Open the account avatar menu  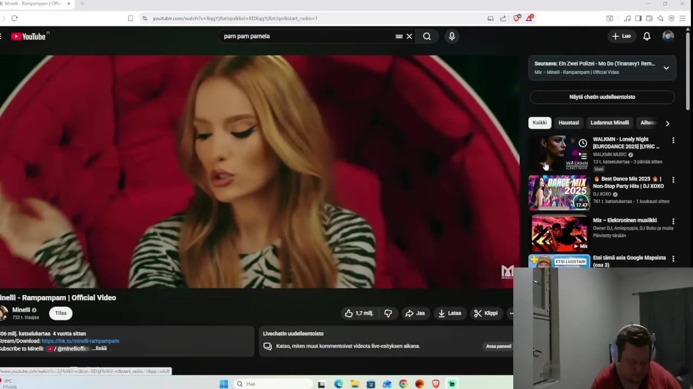coord(668,36)
